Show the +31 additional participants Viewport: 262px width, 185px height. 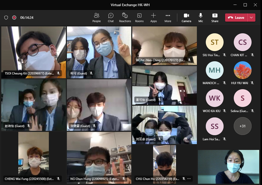(242, 126)
